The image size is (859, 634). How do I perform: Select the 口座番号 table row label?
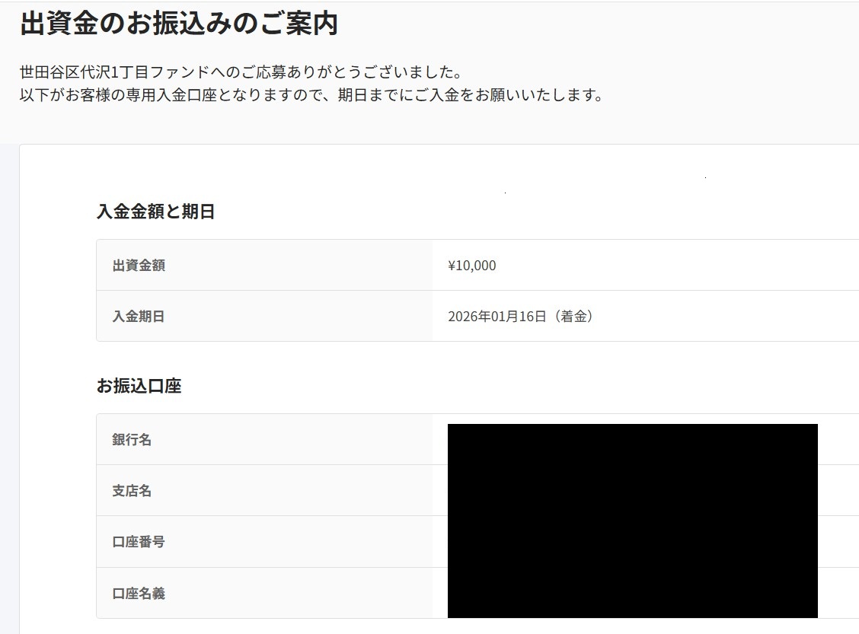click(138, 541)
